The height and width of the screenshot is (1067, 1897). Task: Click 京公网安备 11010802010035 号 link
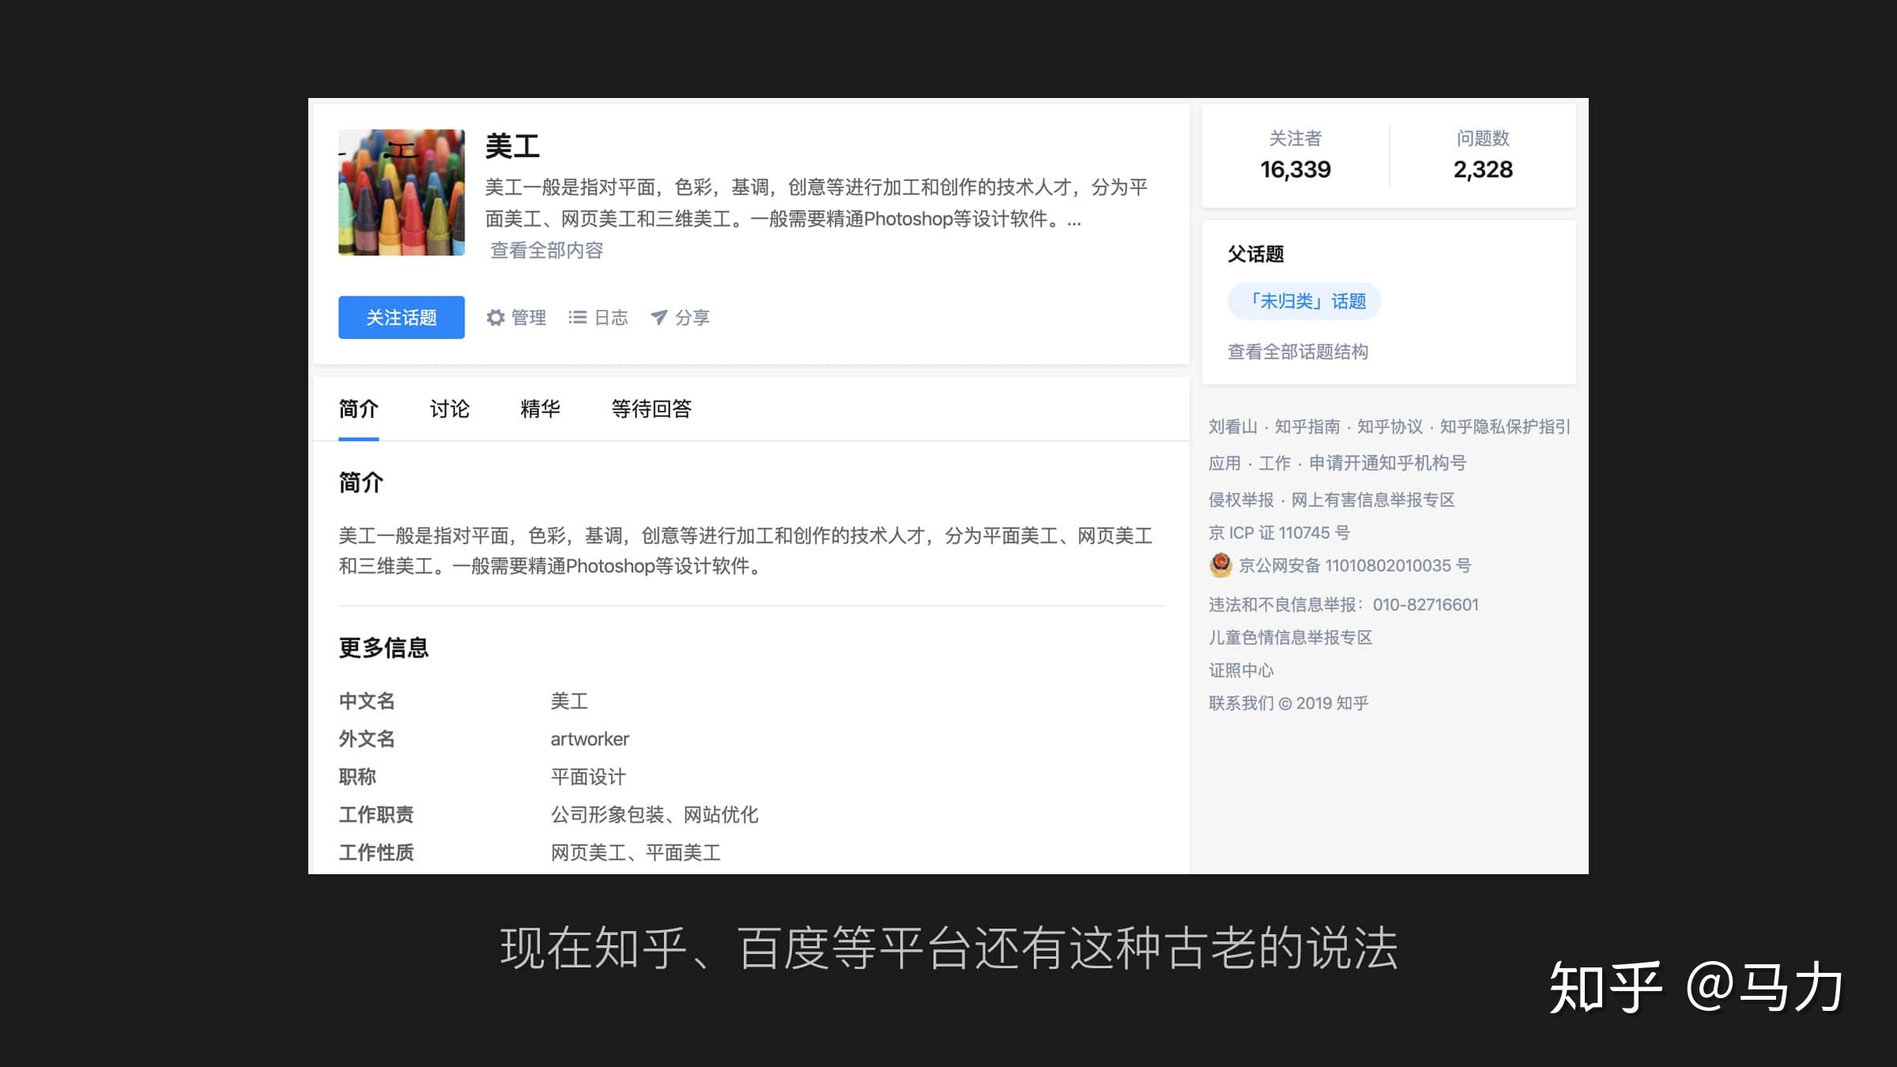pyautogui.click(x=1355, y=565)
